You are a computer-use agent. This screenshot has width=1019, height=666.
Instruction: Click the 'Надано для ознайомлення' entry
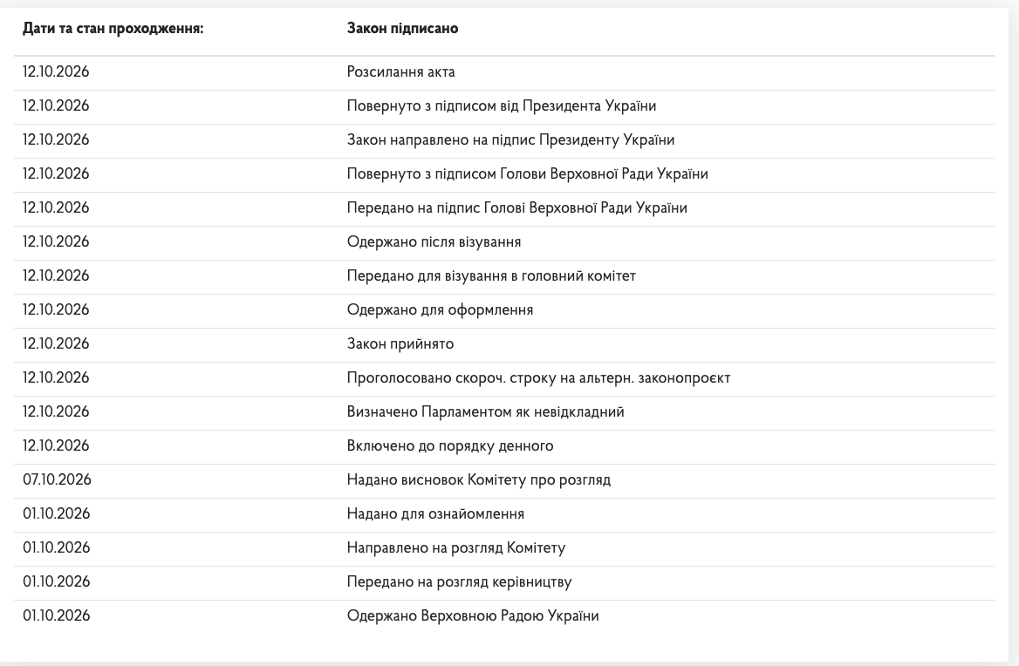coord(435,514)
